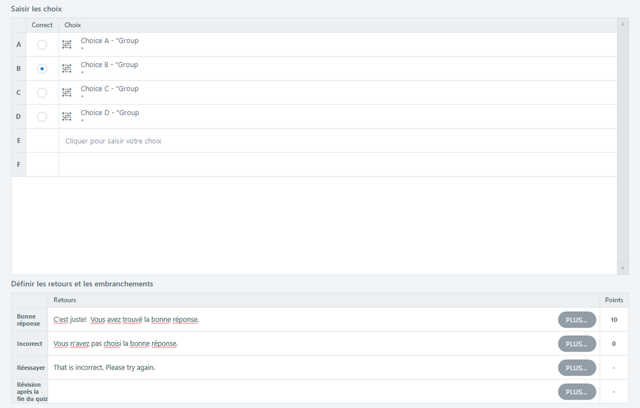
Task: Edit the 'Choice B - "Group' text
Action: click(110, 65)
